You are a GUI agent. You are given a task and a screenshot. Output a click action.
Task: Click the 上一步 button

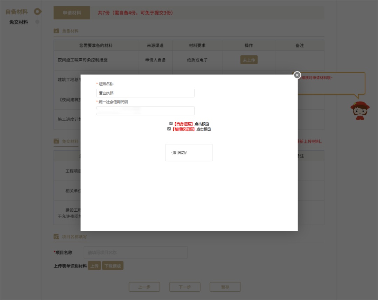(x=145, y=287)
